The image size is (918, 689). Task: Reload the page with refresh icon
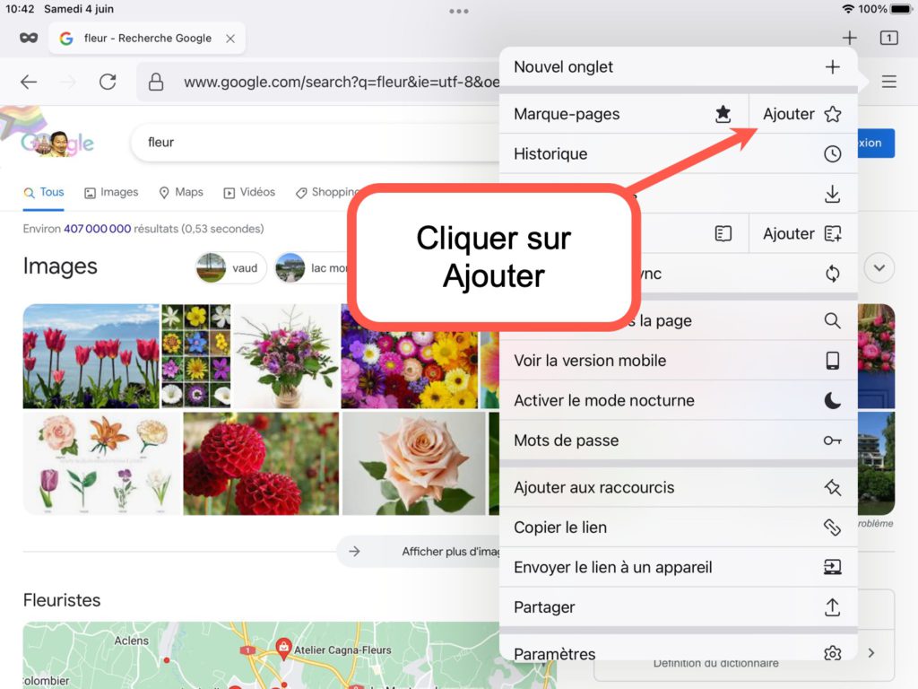pos(108,82)
